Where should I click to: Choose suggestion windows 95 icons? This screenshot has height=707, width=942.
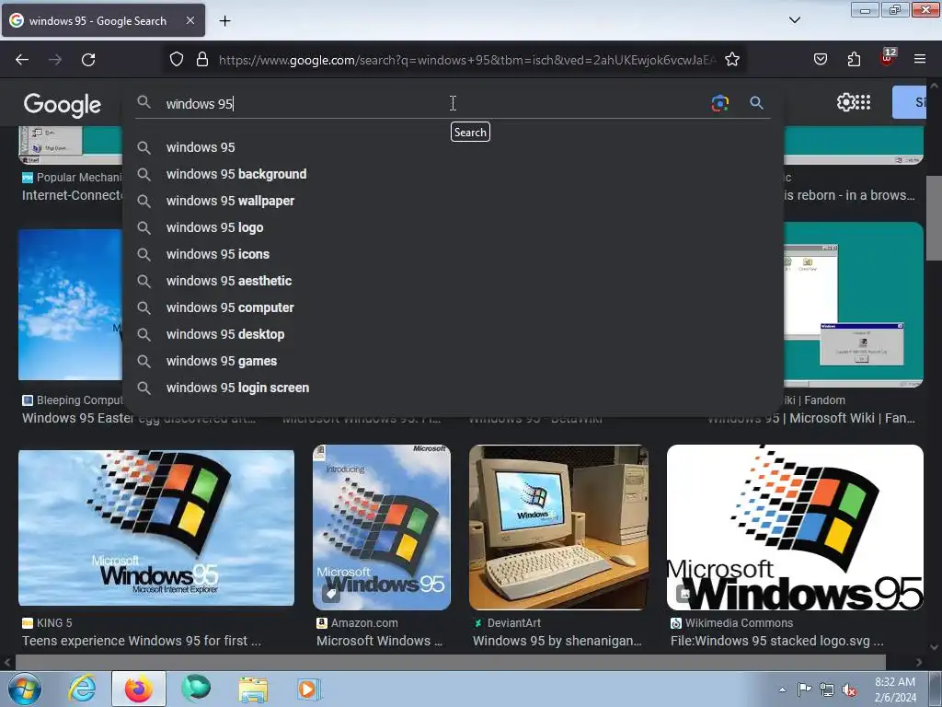coord(453,254)
